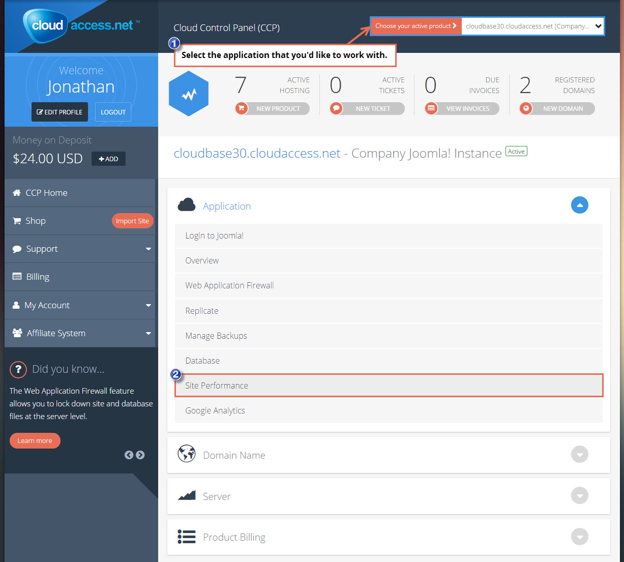Click the globe icon beside New Domain

click(x=526, y=108)
